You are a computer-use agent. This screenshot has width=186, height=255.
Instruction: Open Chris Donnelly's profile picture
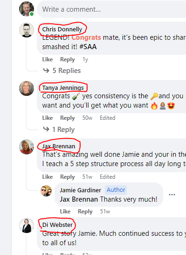[27, 30]
